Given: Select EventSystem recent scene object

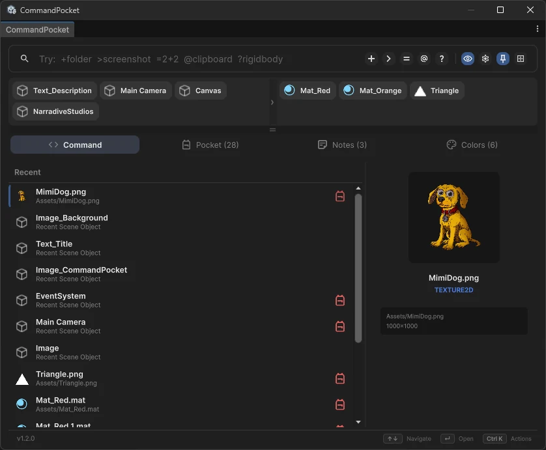Looking at the screenshot, I should [x=181, y=300].
